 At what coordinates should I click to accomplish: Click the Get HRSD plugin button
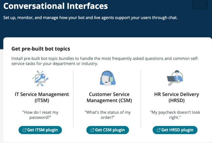click(175, 130)
